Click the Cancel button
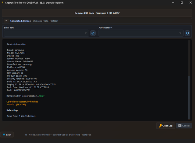 [184, 126]
